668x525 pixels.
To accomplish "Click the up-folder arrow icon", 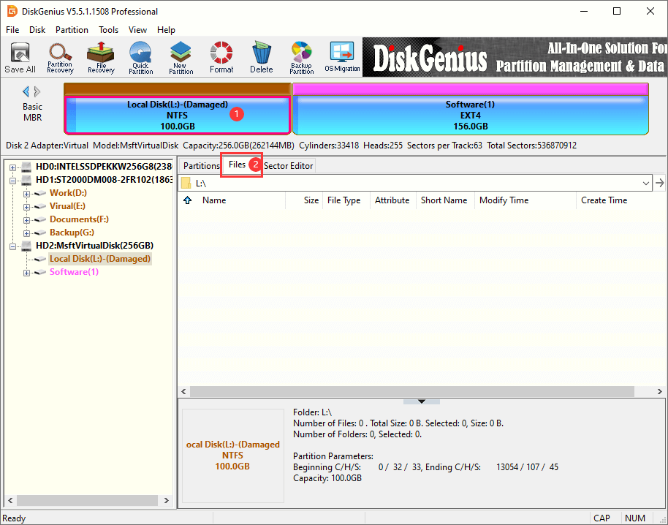I will (x=187, y=200).
